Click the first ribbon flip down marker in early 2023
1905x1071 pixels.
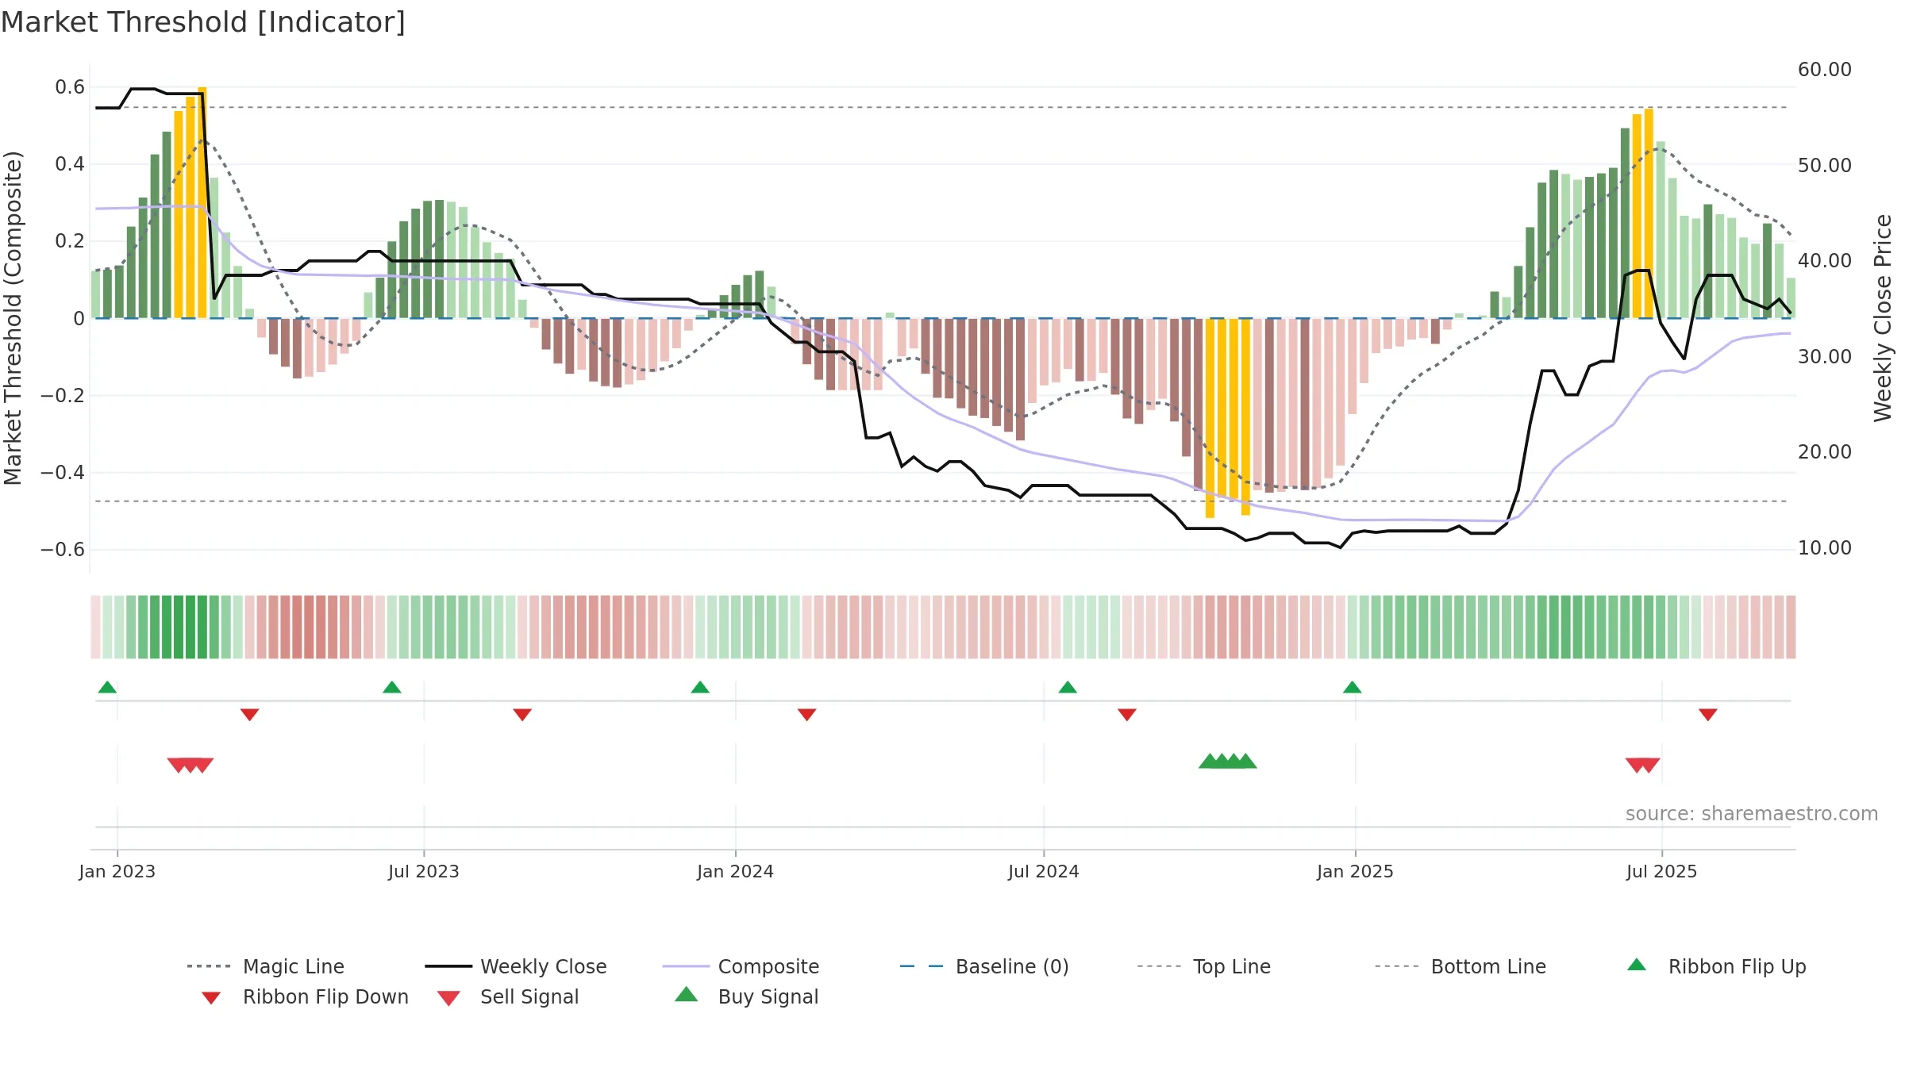pos(249,715)
